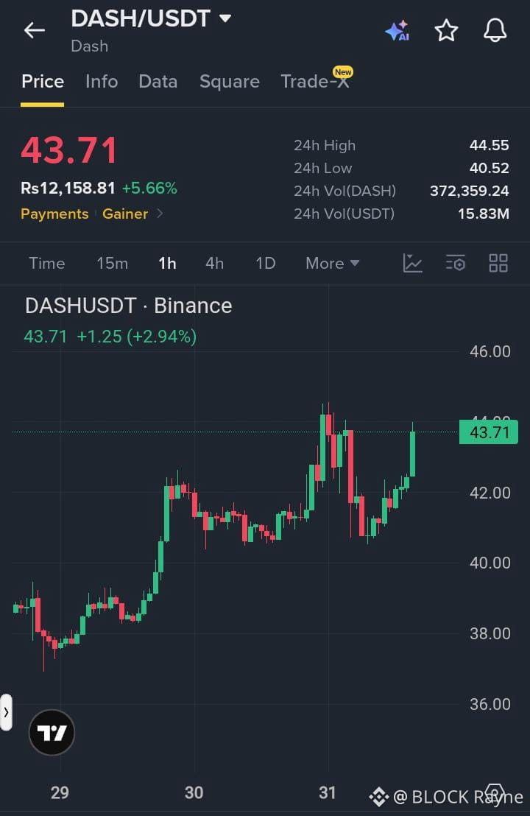Screen dimensions: 530x816
Task: Select the Time chart view
Action: coord(47,264)
